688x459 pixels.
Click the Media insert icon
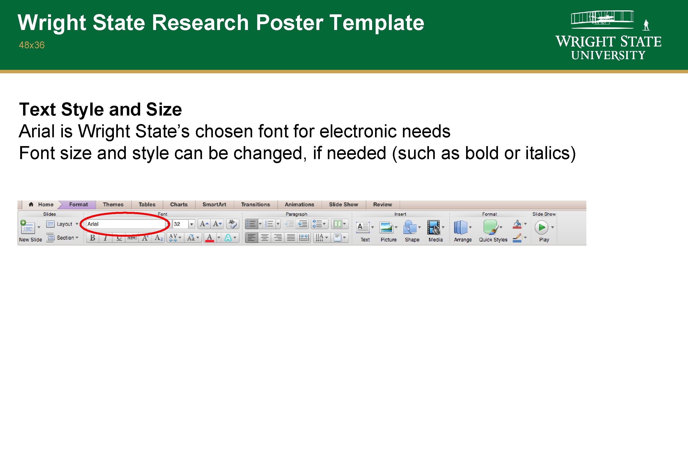click(x=433, y=227)
